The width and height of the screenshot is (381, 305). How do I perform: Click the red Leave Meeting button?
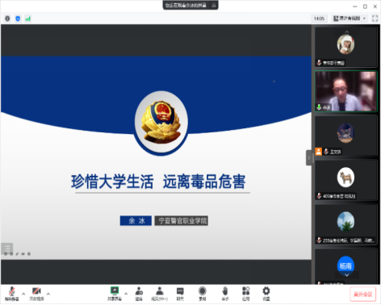tap(362, 295)
